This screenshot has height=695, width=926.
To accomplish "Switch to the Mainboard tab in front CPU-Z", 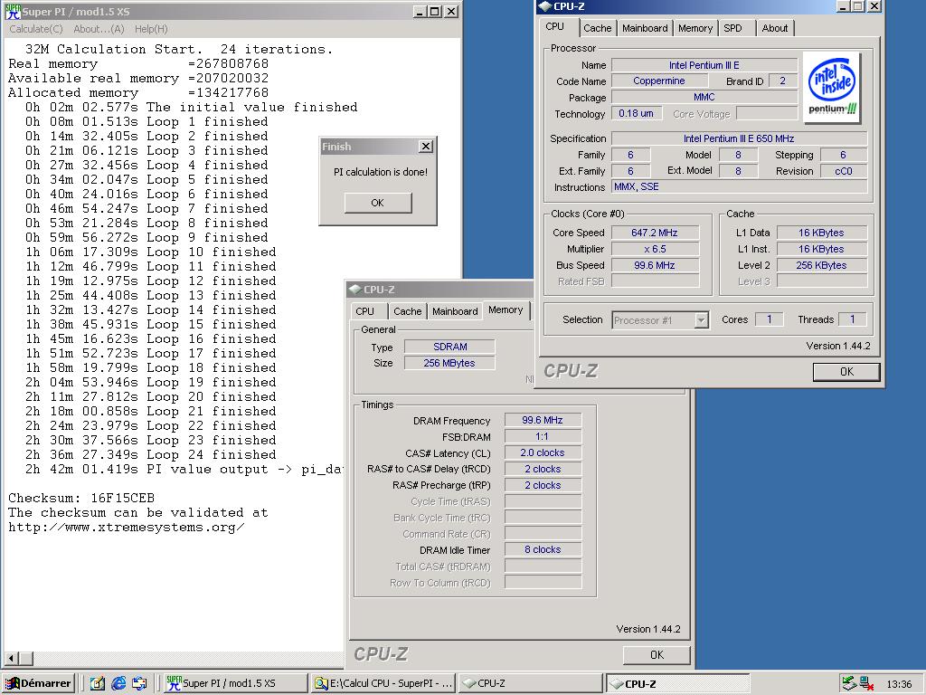I will [x=644, y=28].
